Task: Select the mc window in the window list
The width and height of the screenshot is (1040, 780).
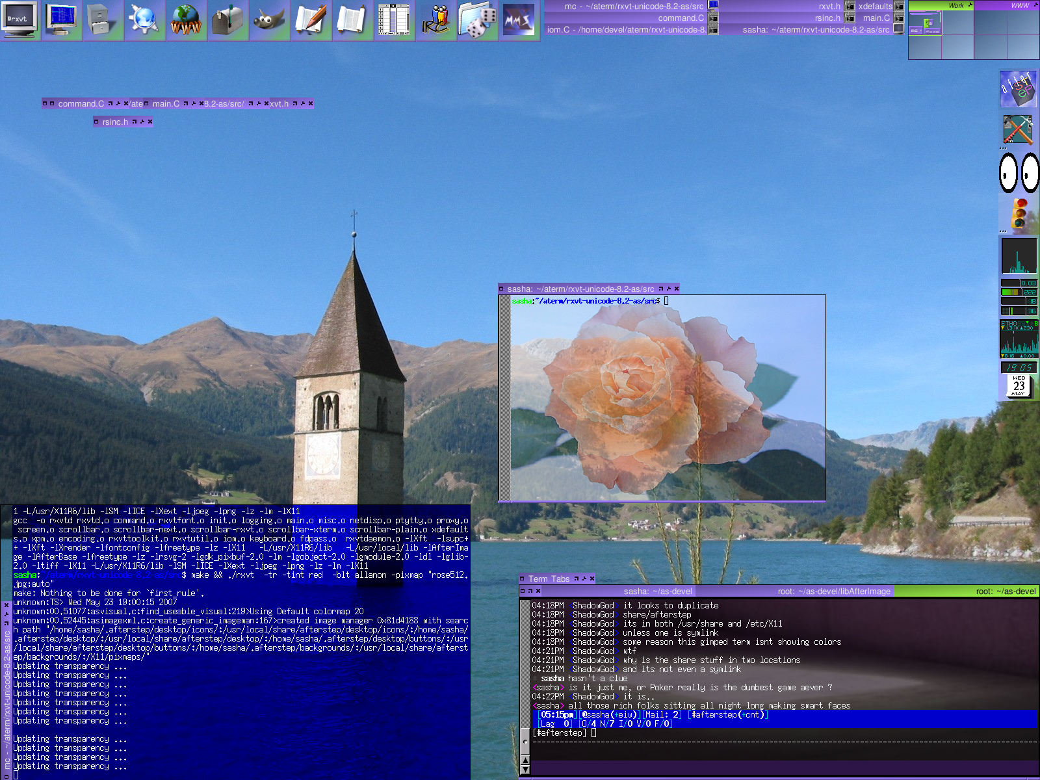Action: click(x=631, y=6)
